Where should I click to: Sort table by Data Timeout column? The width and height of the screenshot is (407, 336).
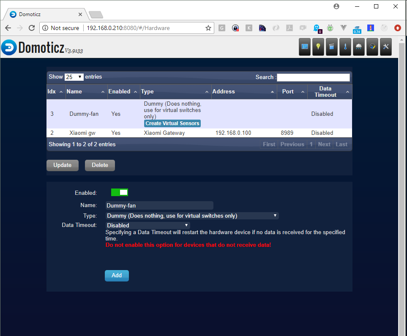tap(330, 92)
